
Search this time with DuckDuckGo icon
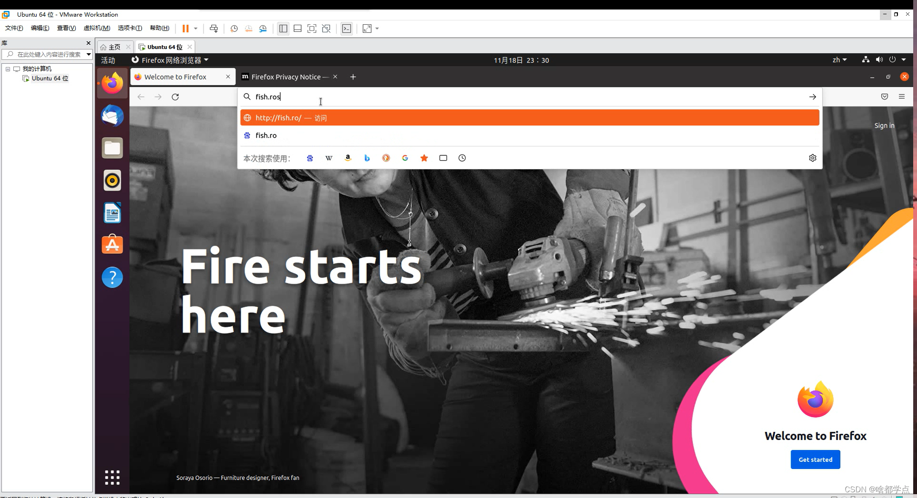point(386,158)
